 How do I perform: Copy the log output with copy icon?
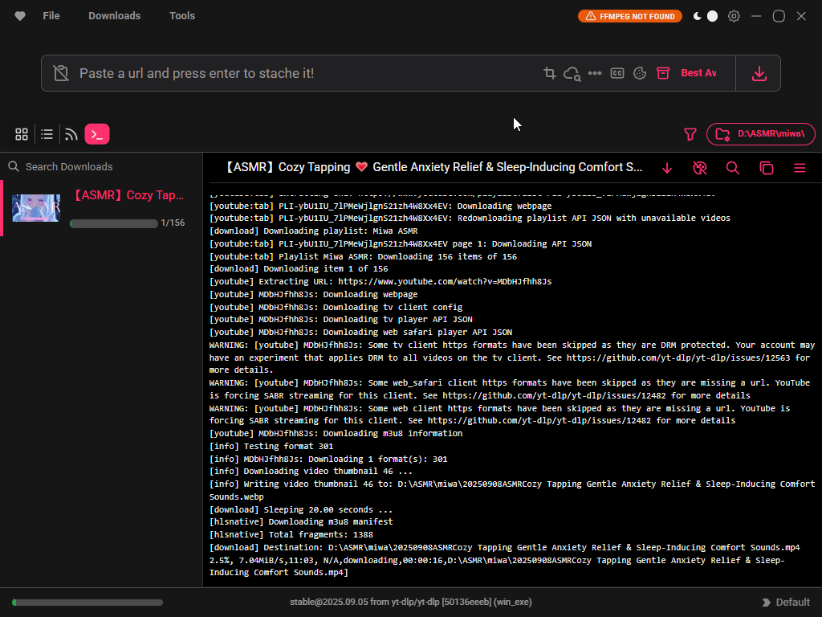click(x=767, y=168)
